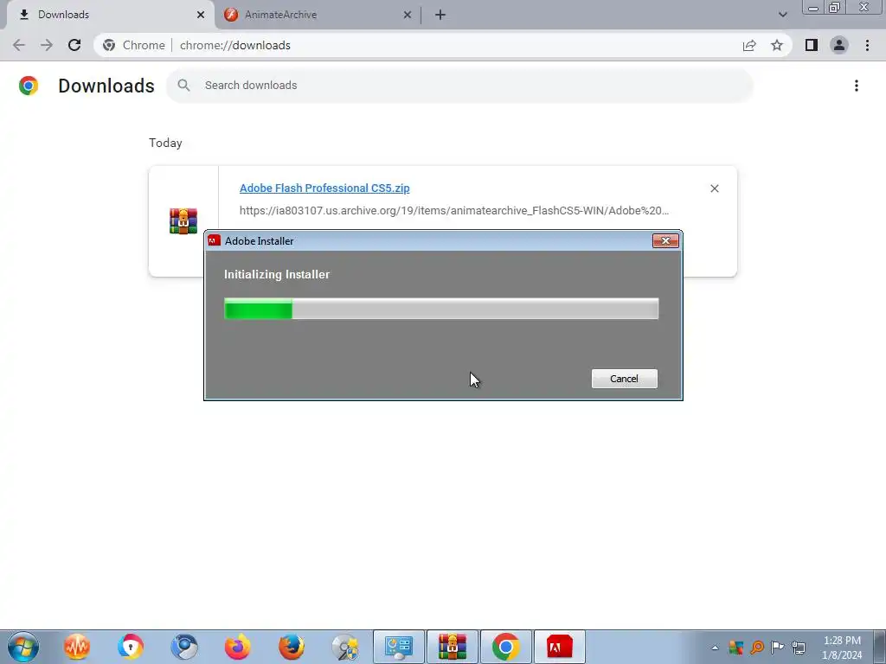Image resolution: width=886 pixels, height=664 pixels.
Task: Share this page icon
Action: [x=749, y=45]
